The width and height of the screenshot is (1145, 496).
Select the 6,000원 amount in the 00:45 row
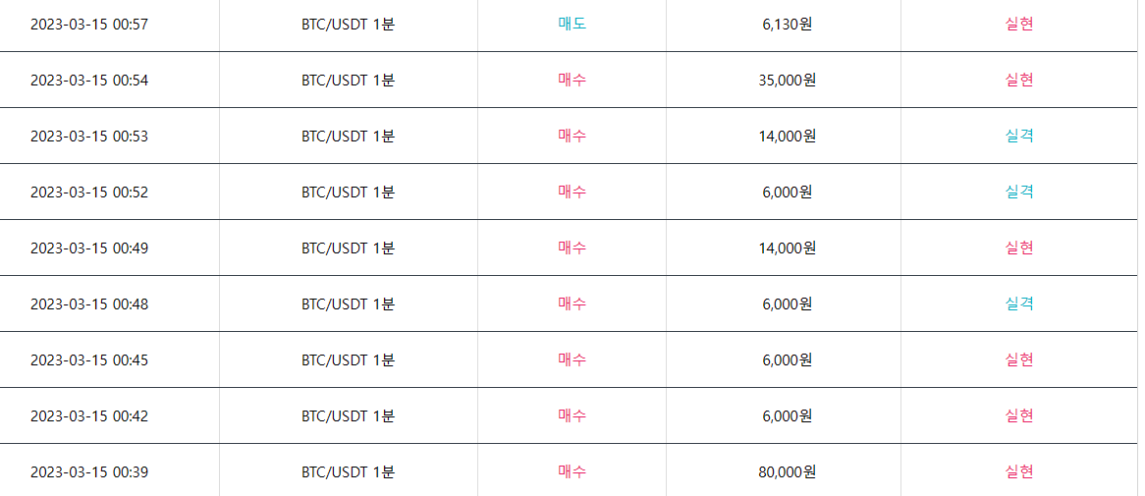pos(787,360)
